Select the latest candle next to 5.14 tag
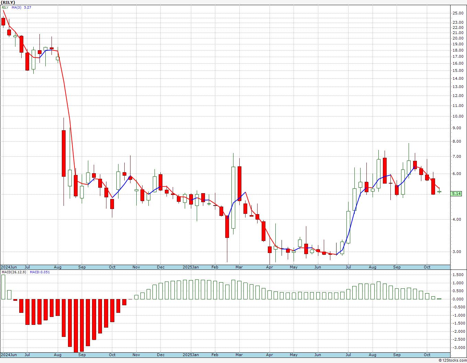 coord(439,191)
